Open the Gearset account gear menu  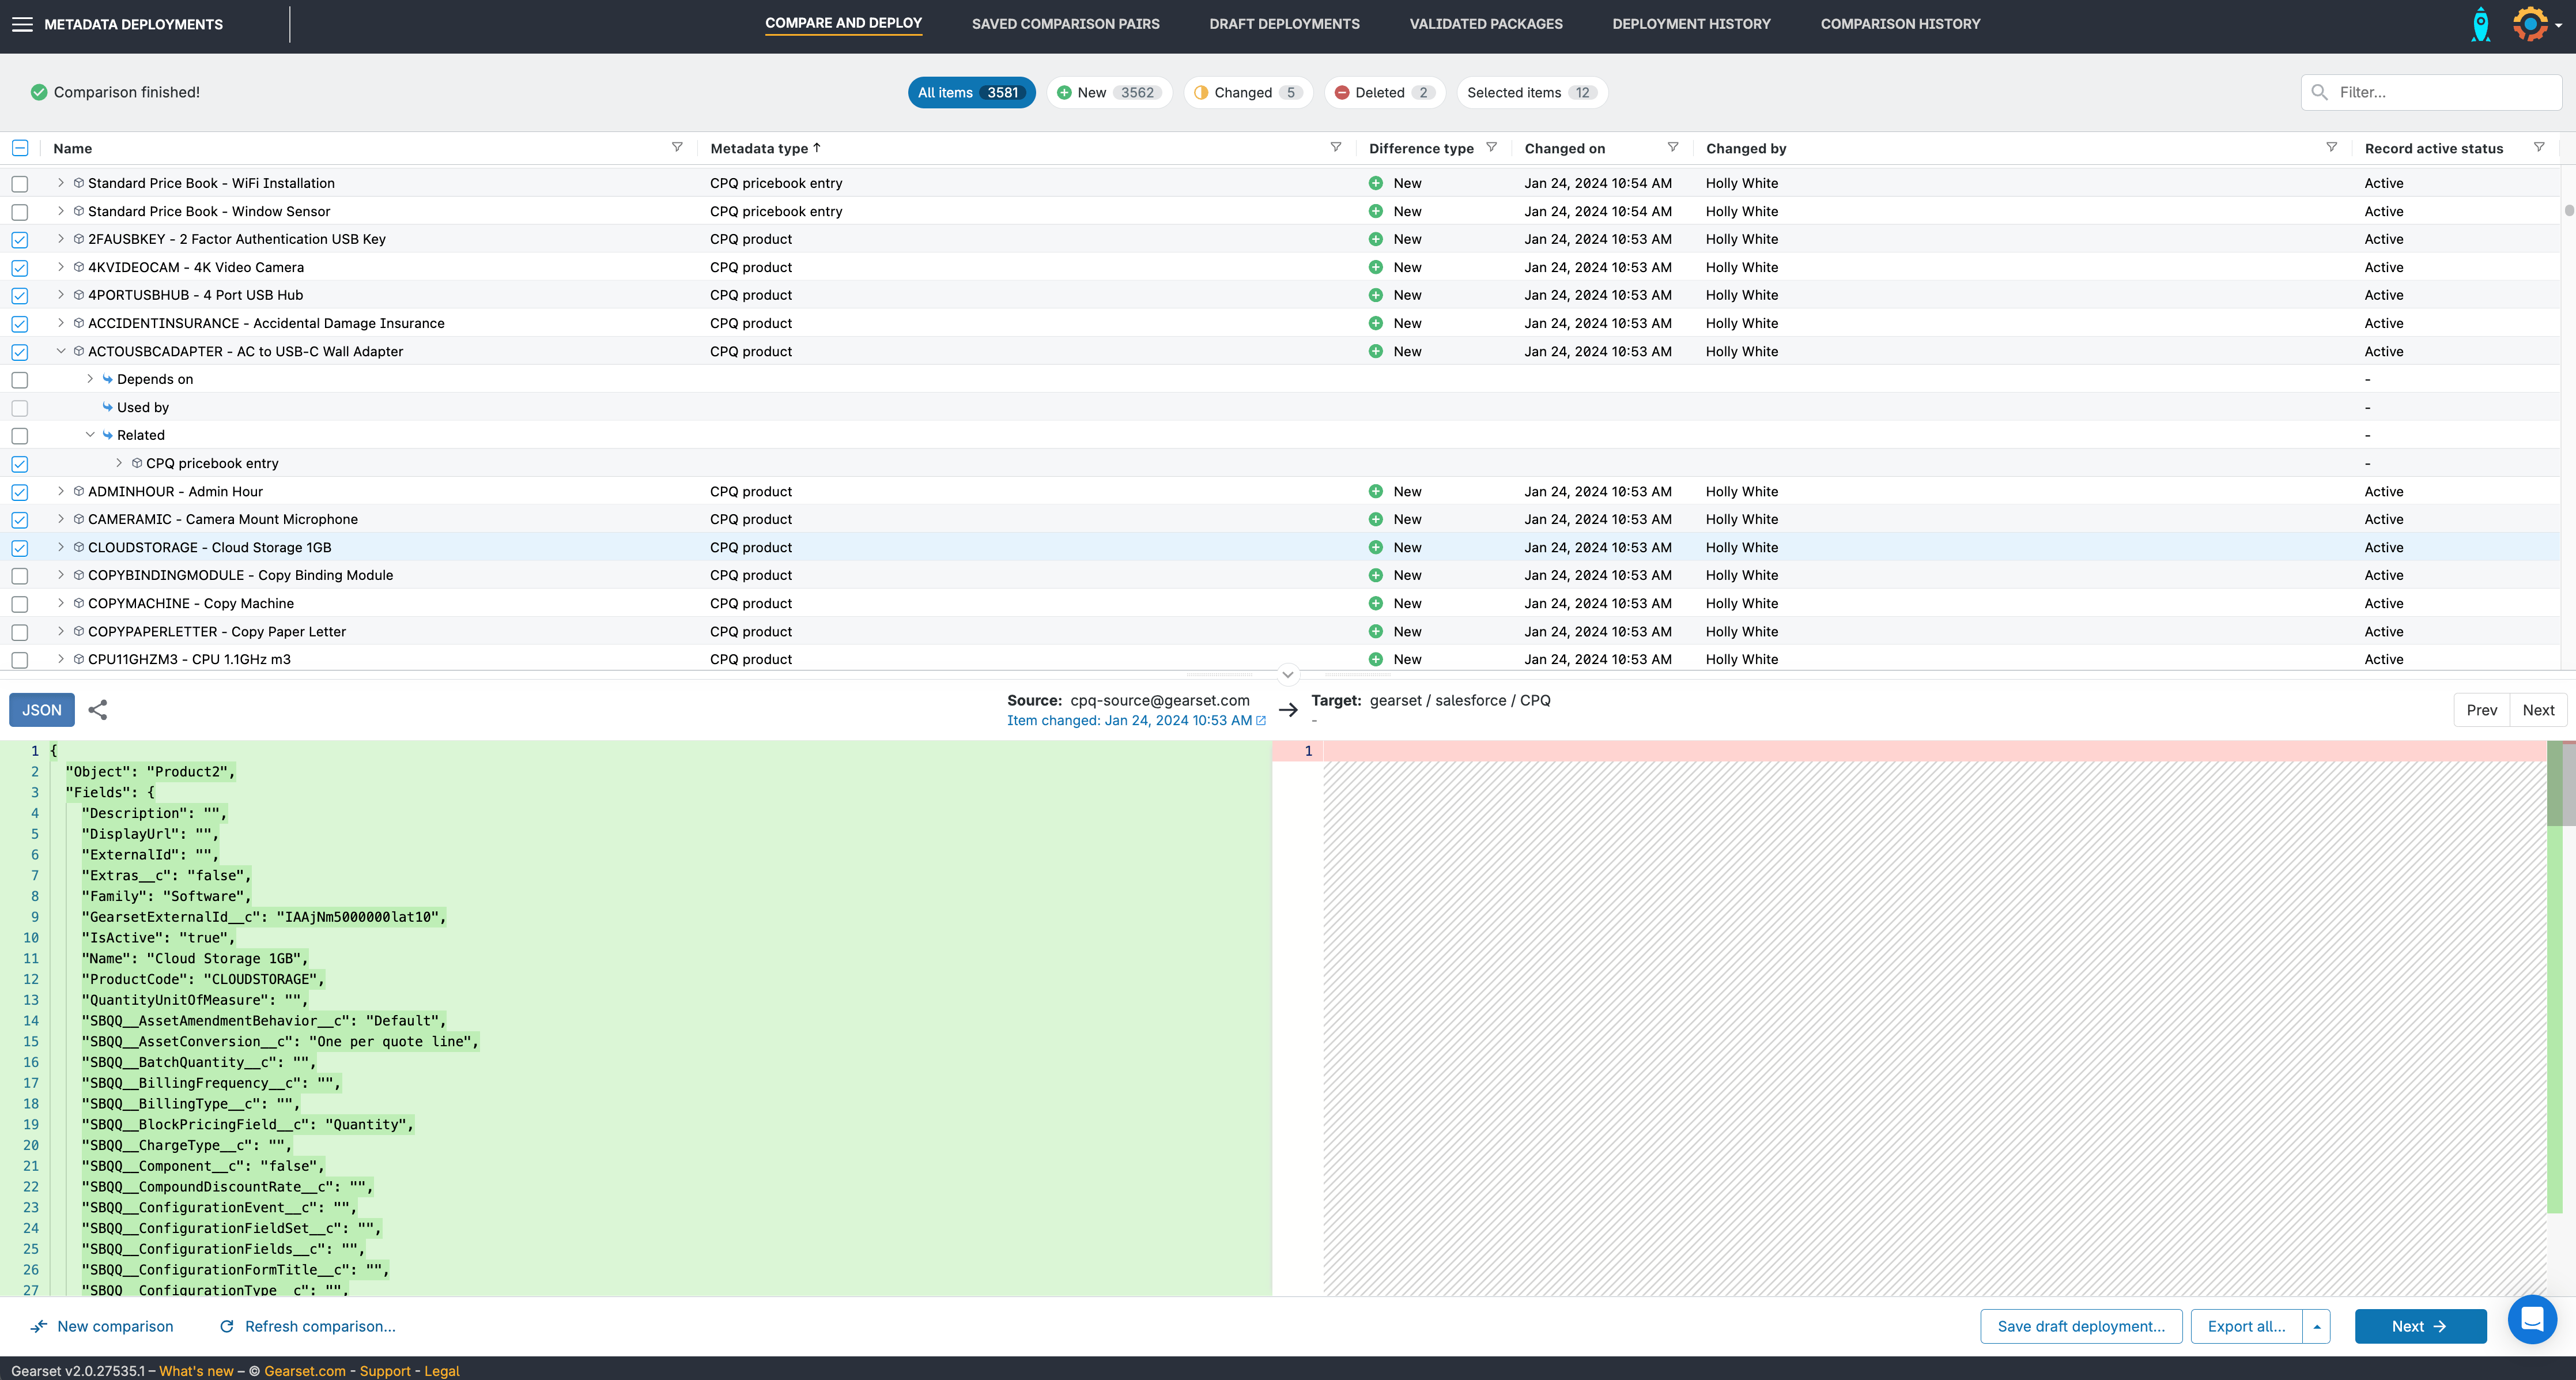click(x=2531, y=24)
